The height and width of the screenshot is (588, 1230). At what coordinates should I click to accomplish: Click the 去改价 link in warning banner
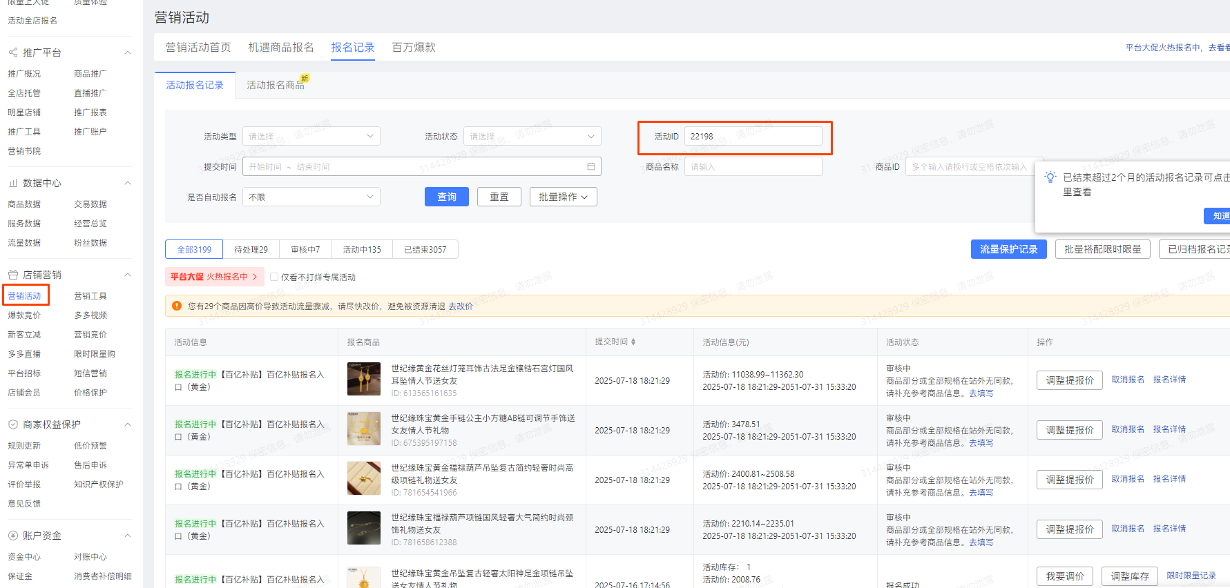point(461,306)
